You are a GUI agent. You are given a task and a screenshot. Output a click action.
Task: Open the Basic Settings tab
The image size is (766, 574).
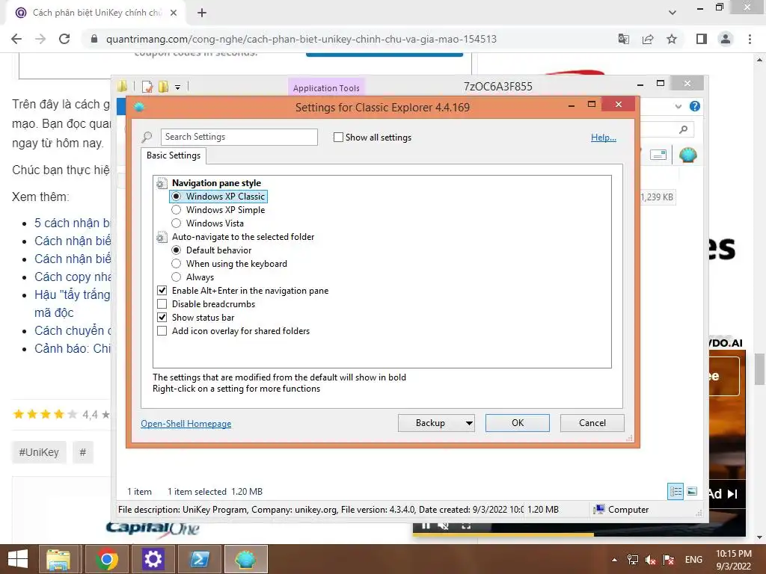tap(174, 155)
